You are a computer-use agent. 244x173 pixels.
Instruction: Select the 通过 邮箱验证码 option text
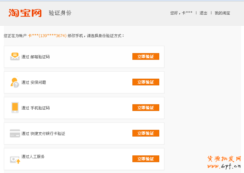tap(35, 57)
